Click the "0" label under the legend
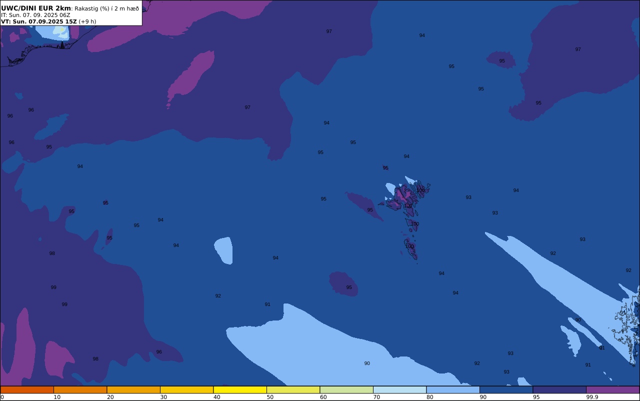640x401 pixels. (x=2, y=397)
